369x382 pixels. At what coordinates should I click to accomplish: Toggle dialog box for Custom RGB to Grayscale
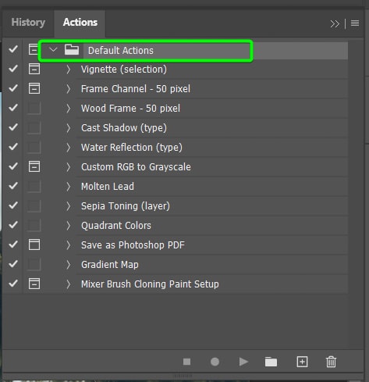[x=34, y=166]
